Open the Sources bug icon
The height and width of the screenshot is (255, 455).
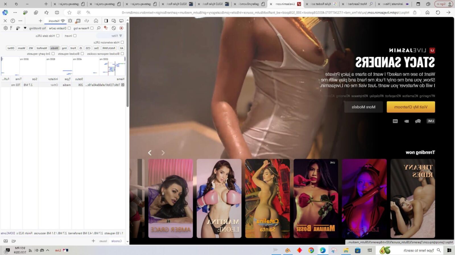pos(70,21)
